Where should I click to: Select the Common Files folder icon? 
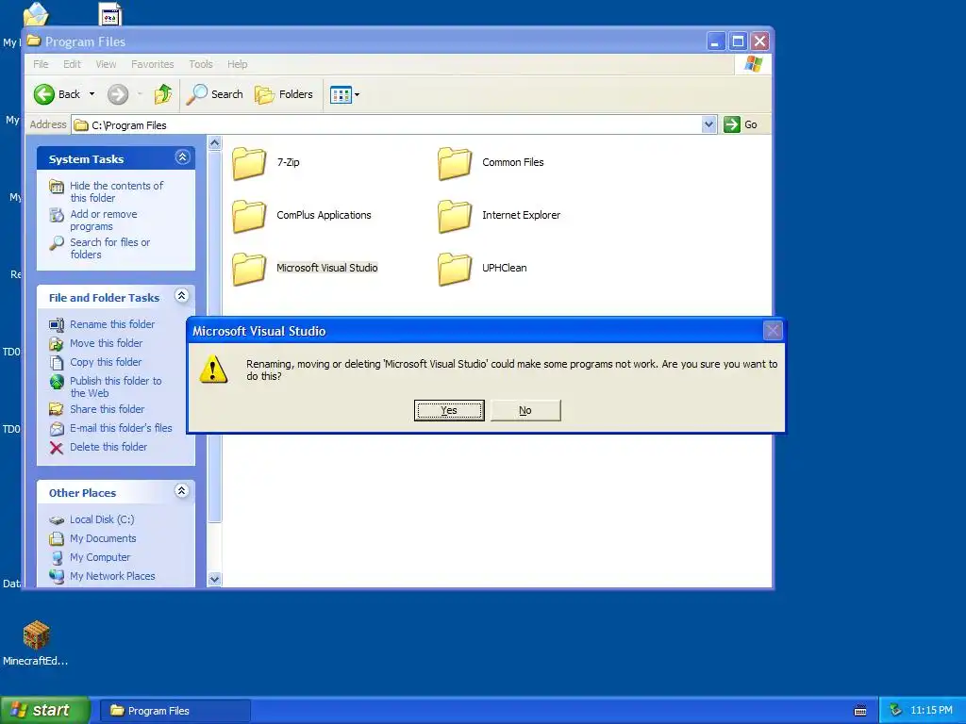455,163
